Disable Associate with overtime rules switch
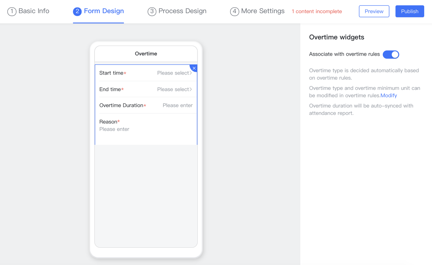This screenshot has height=265, width=432. (x=391, y=54)
